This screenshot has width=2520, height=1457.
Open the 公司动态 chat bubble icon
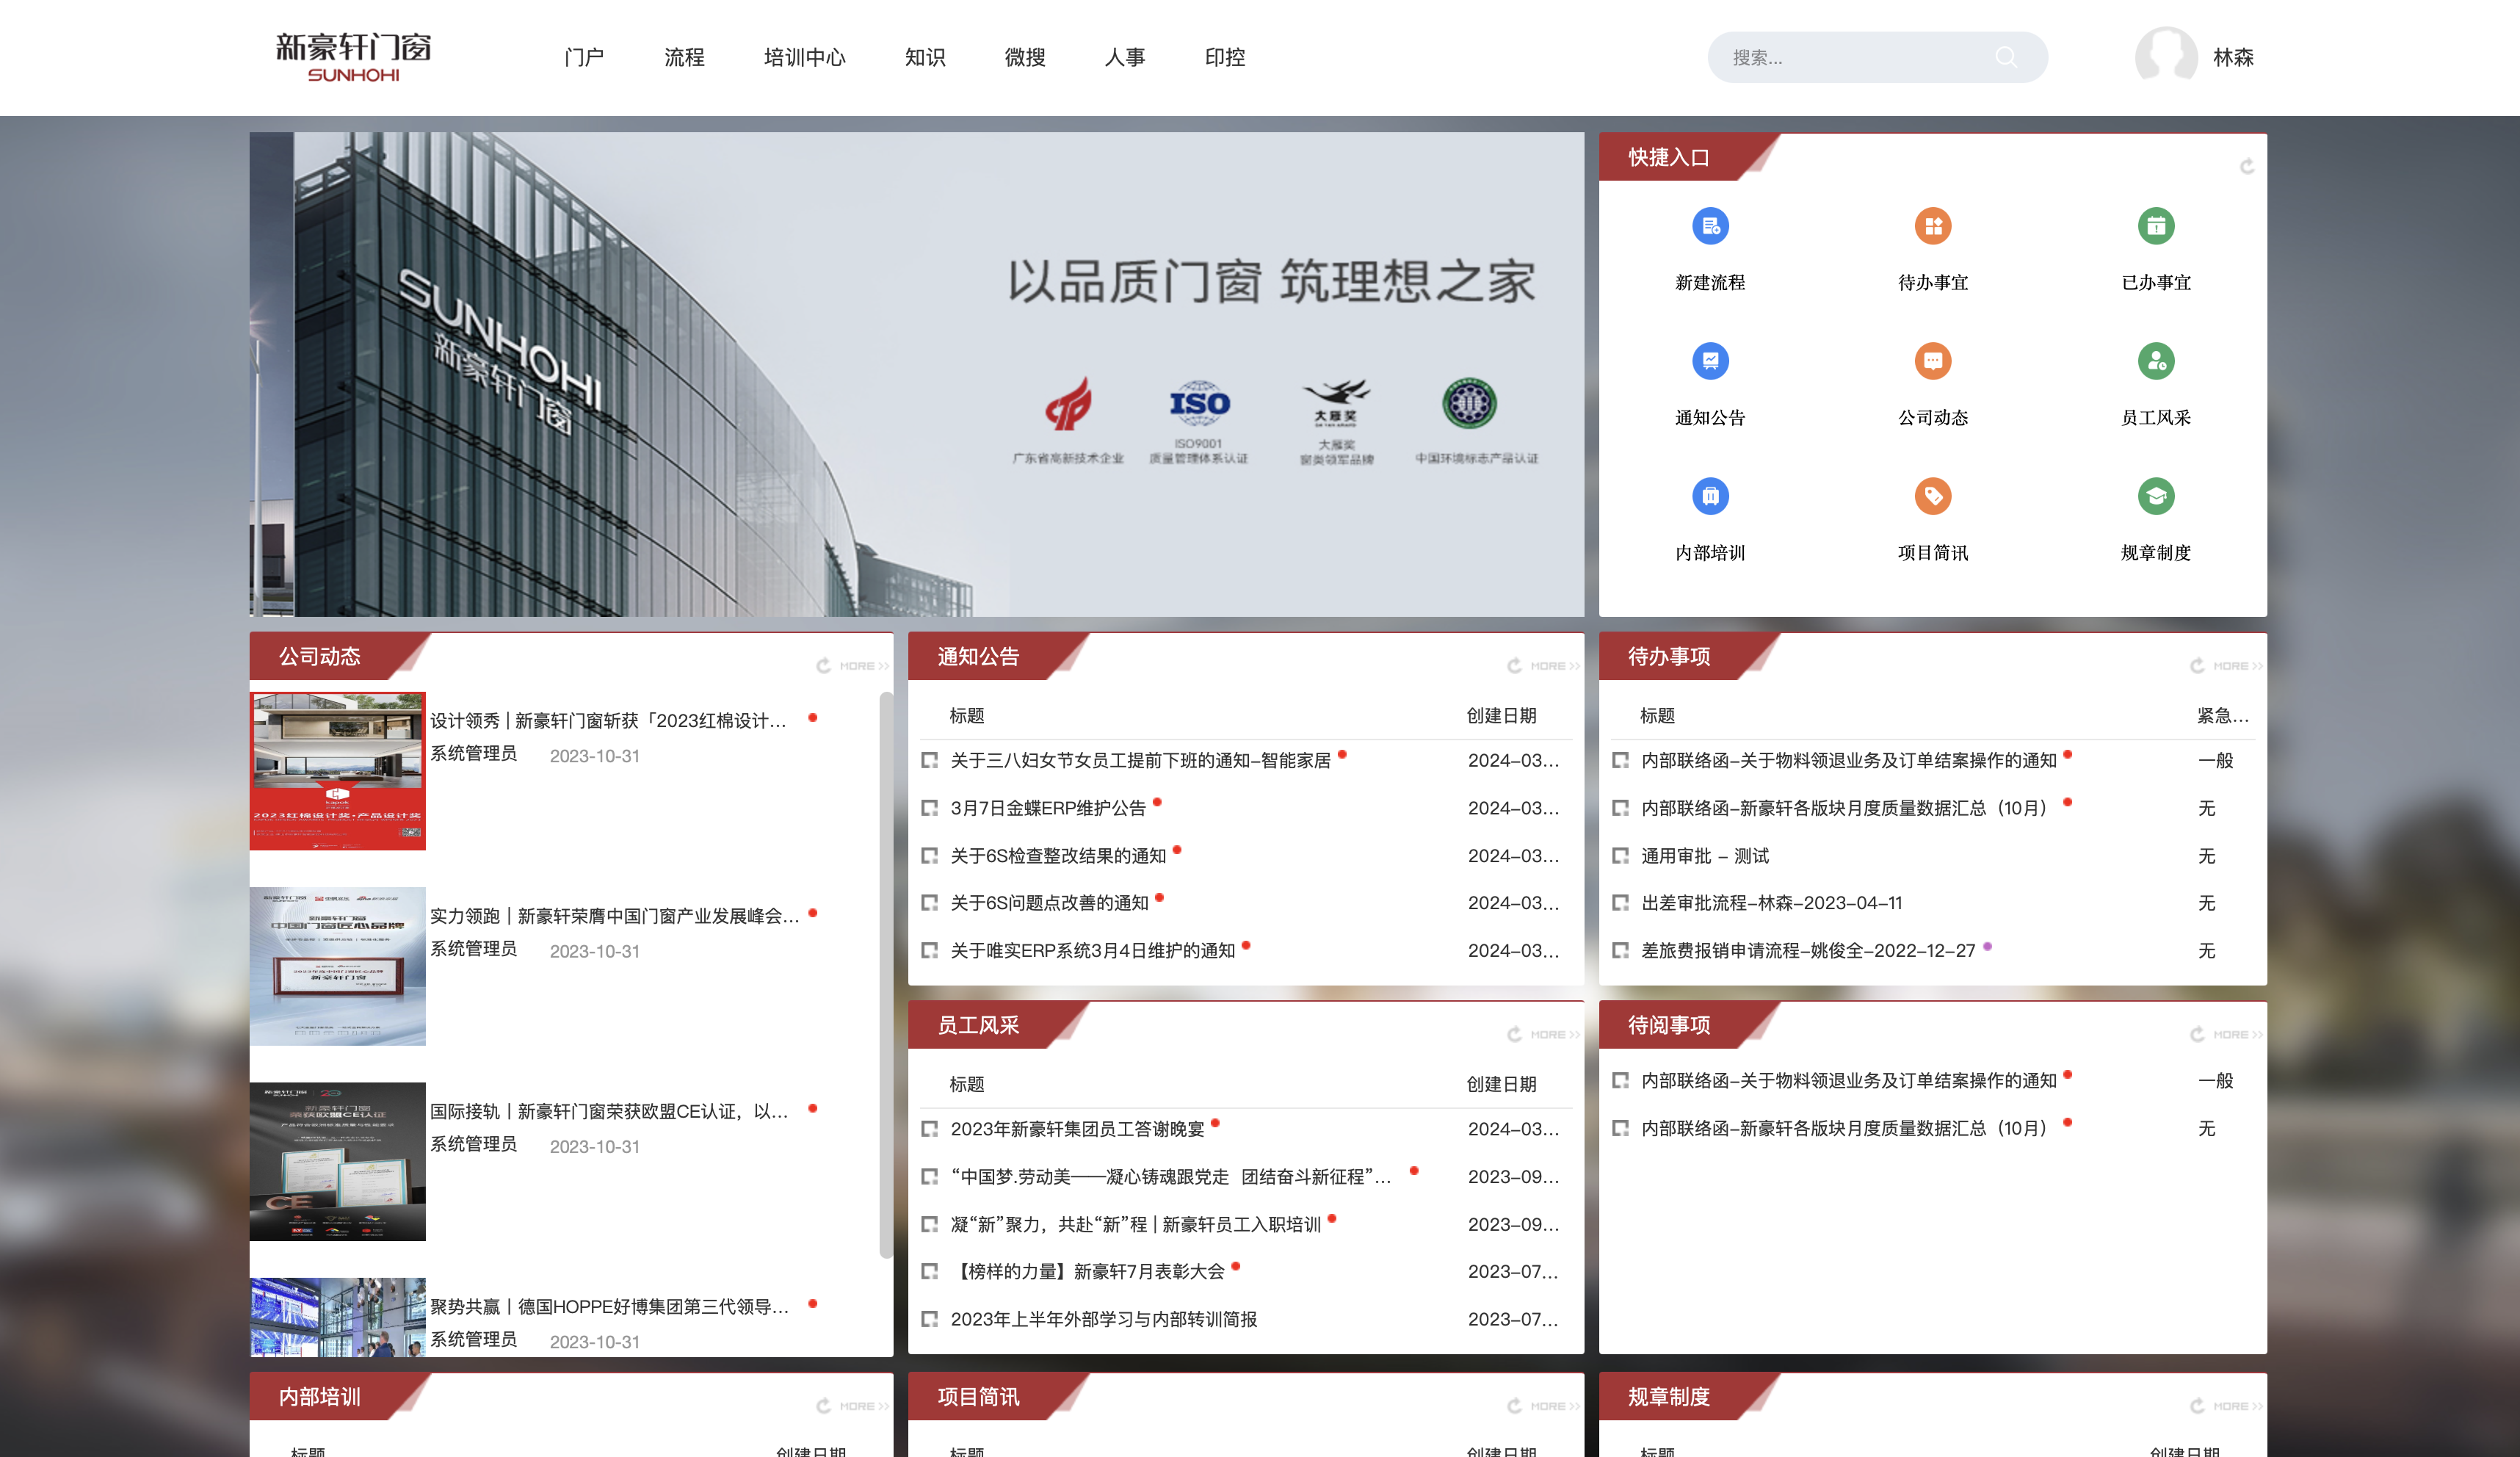click(x=1932, y=361)
